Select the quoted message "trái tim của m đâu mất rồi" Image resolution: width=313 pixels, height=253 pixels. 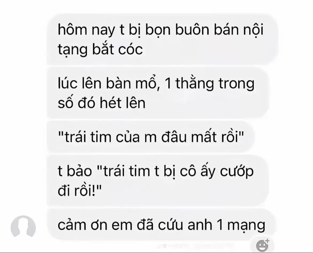click(151, 137)
